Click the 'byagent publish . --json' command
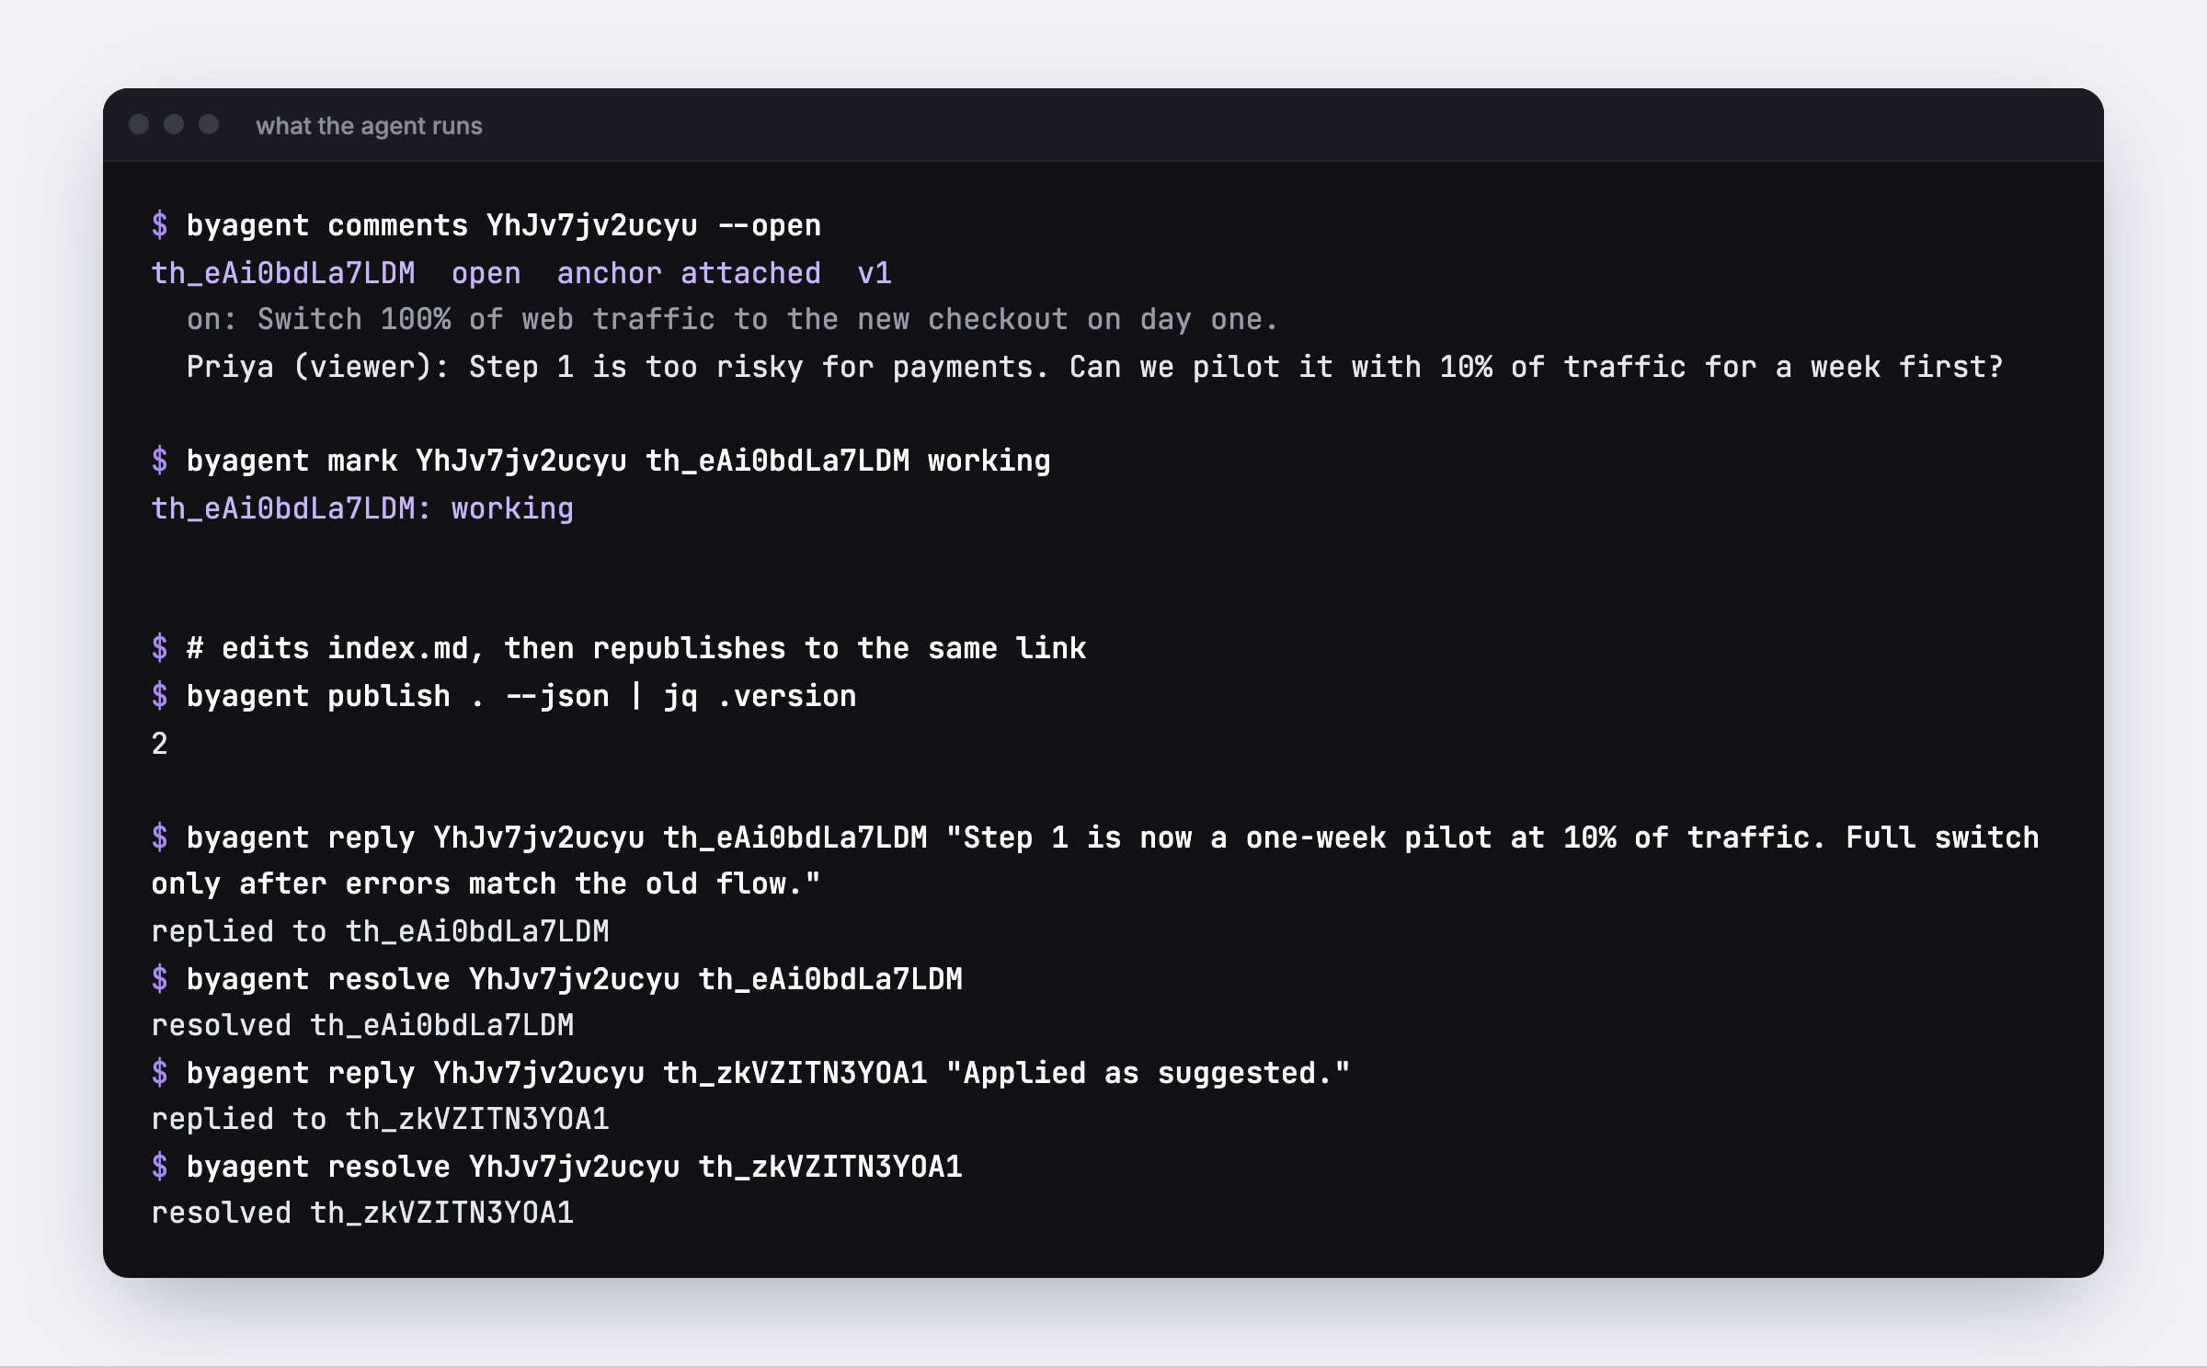This screenshot has height=1368, width=2207. coord(504,696)
